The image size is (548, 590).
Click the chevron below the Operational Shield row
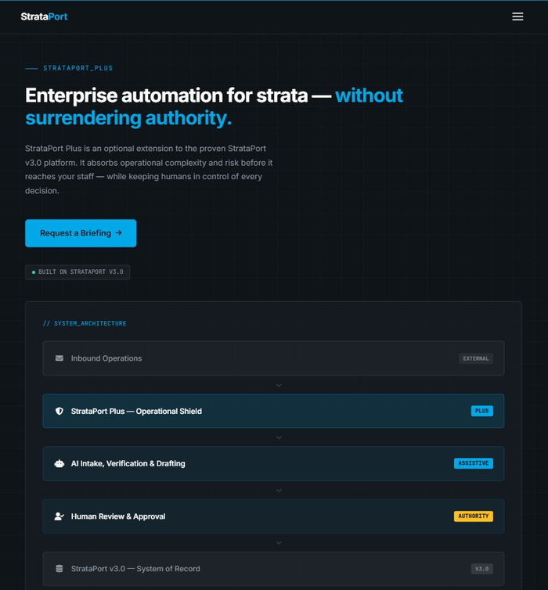coord(279,437)
